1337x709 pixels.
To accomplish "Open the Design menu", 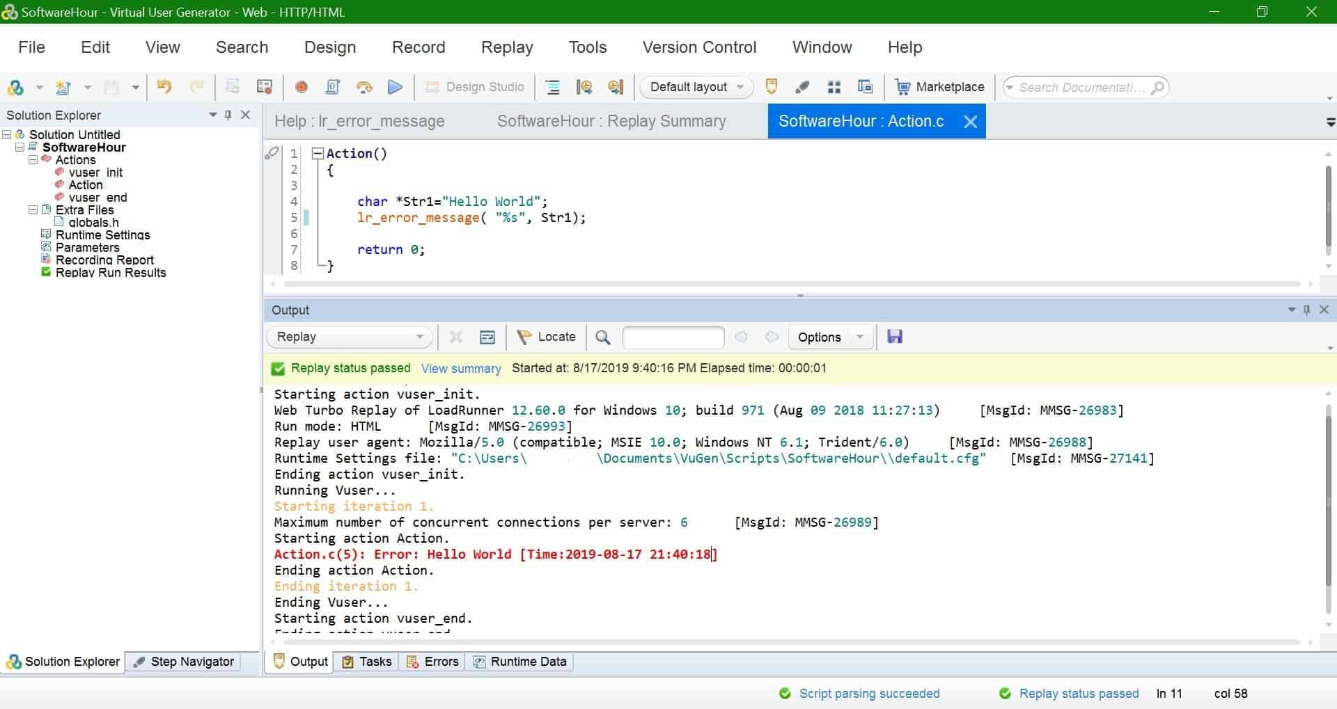I will coord(330,47).
